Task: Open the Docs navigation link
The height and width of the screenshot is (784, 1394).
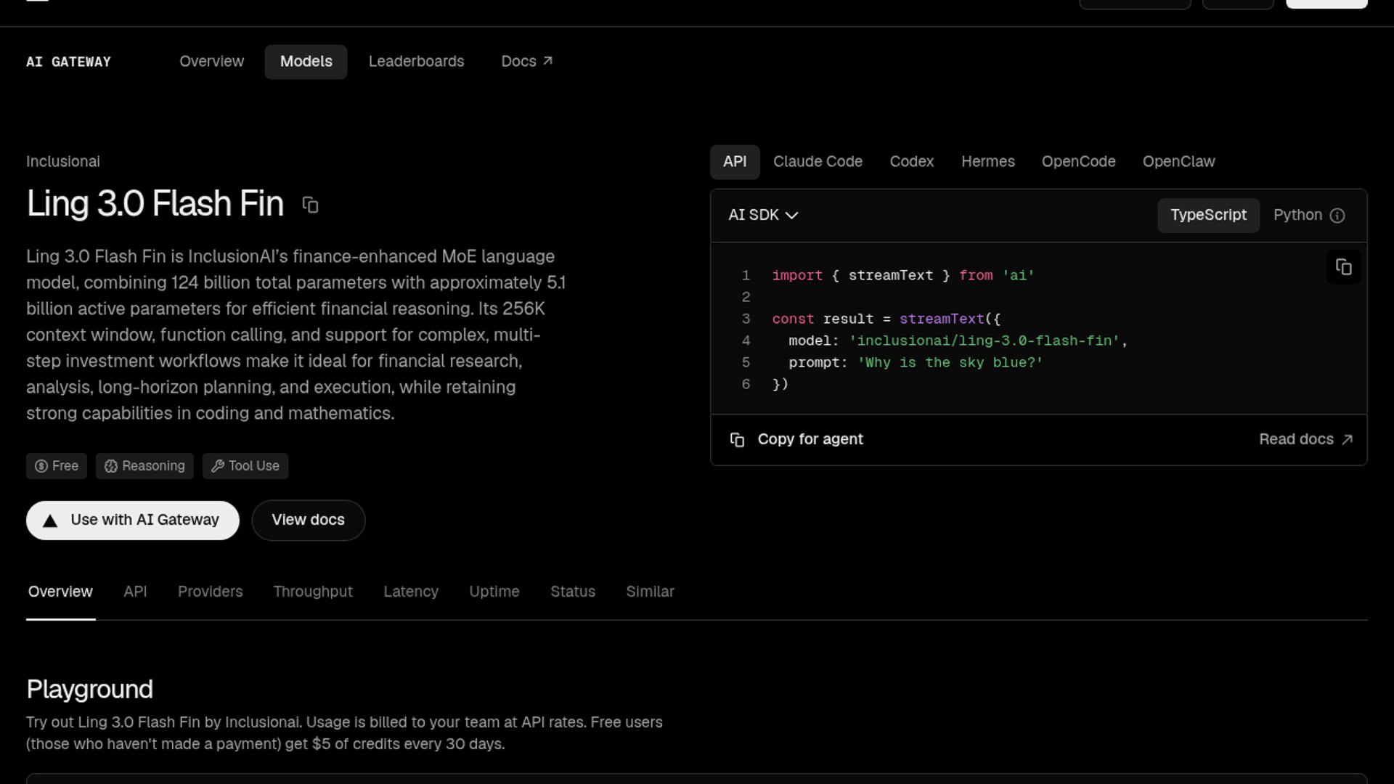Action: coord(527,62)
